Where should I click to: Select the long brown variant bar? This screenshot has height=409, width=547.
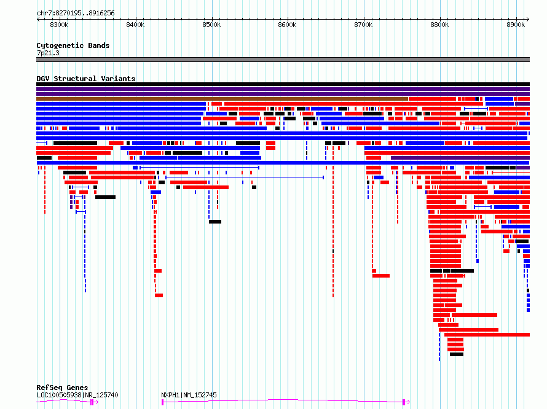click(x=222, y=99)
